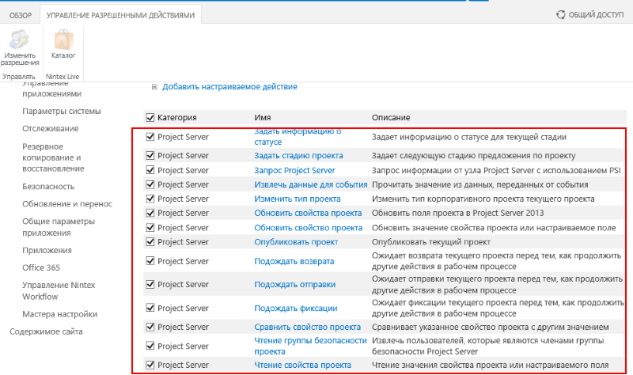The width and height of the screenshot is (633, 375).
Task: Open the Подождать возврата link
Action: click(294, 261)
